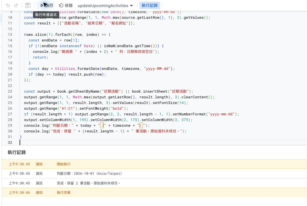Run the selected function with 執行
Screen dimensions: 307x206
[47, 5]
